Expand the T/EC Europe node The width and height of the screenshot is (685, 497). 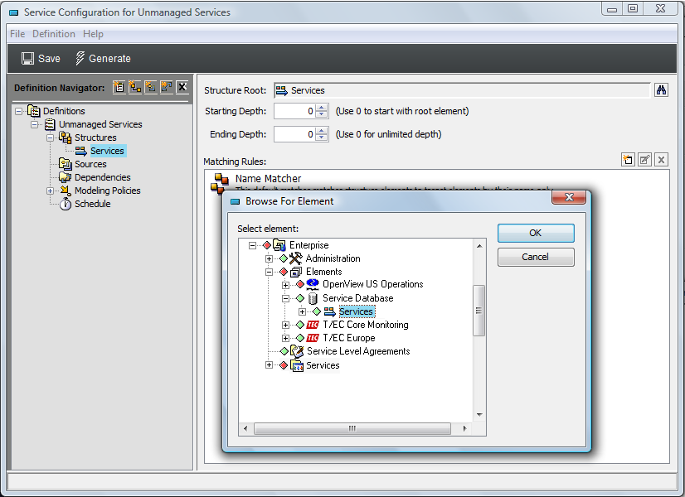(x=286, y=338)
